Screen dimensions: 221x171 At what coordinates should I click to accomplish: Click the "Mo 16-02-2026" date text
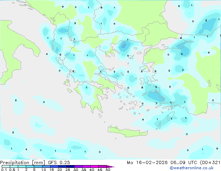click(147, 163)
